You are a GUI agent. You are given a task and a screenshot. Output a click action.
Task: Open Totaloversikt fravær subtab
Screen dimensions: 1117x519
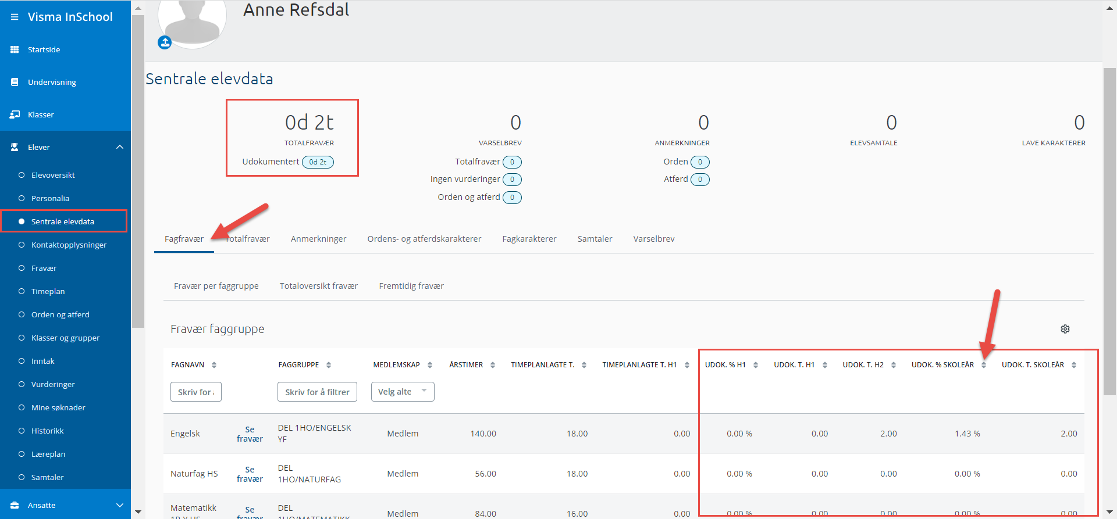click(x=319, y=286)
